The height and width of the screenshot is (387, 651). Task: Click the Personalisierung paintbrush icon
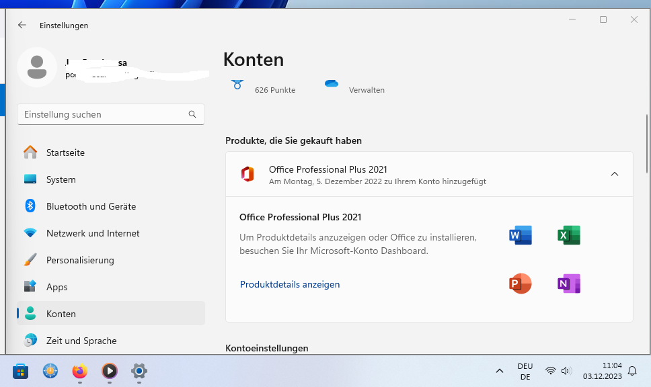tap(30, 259)
